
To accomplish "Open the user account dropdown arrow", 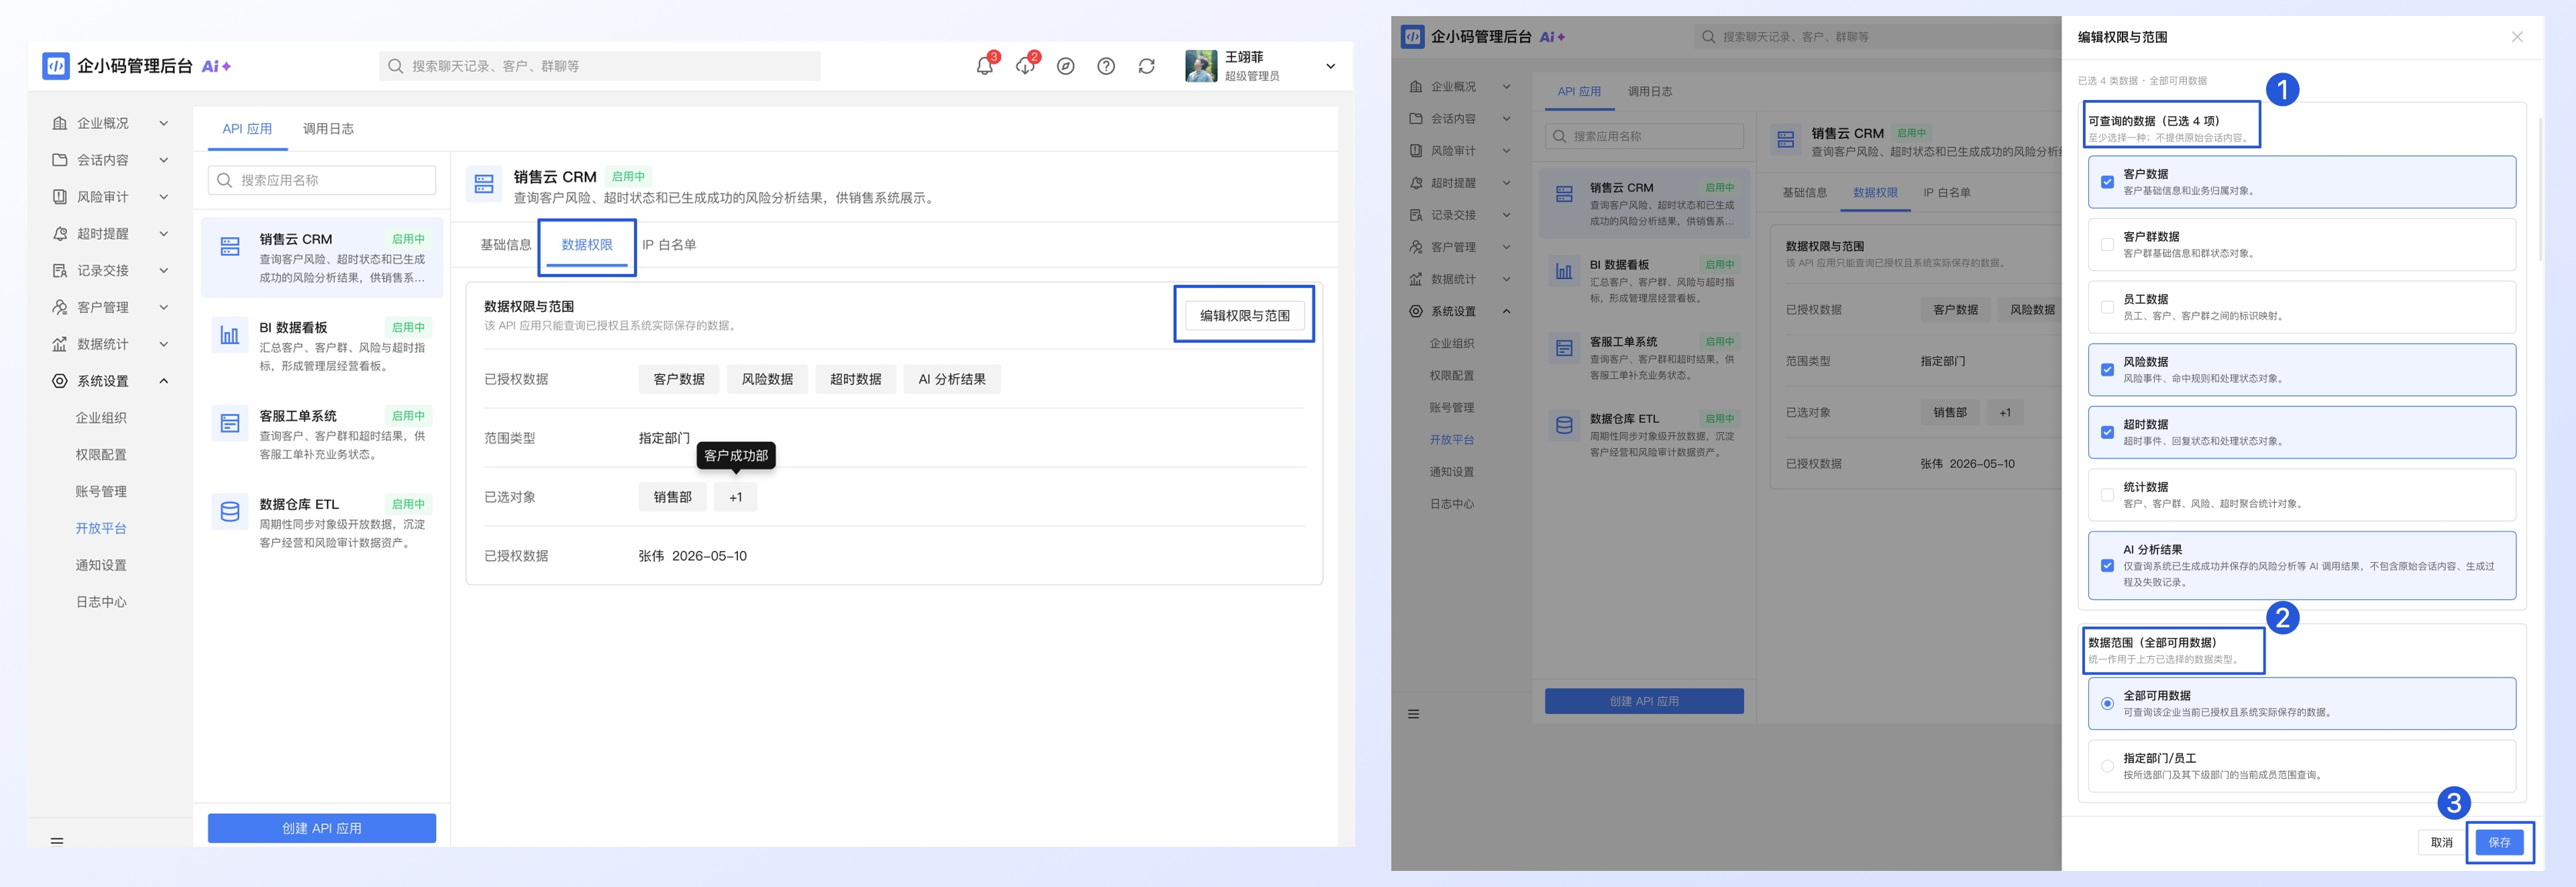I will click(1330, 66).
